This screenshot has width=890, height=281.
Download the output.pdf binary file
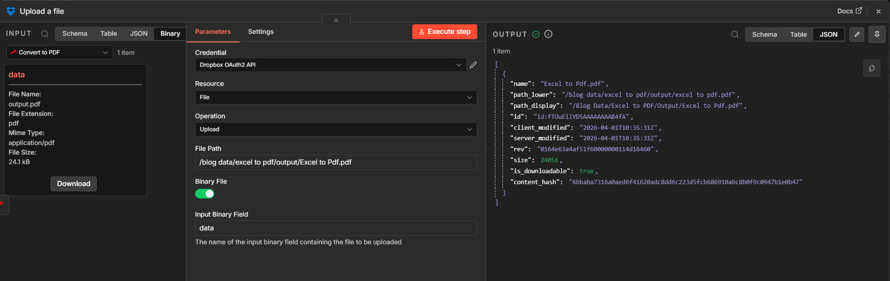(73, 184)
